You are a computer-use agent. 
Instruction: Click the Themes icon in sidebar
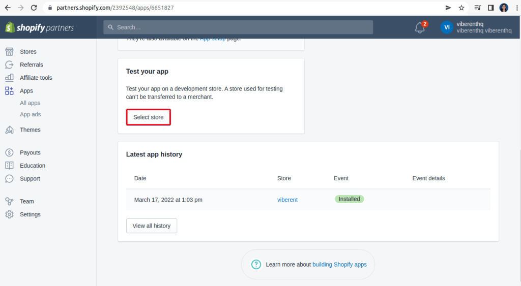[9, 130]
